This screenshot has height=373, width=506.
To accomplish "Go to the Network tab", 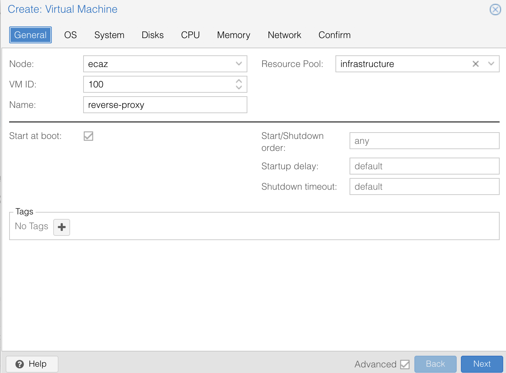I will [284, 35].
